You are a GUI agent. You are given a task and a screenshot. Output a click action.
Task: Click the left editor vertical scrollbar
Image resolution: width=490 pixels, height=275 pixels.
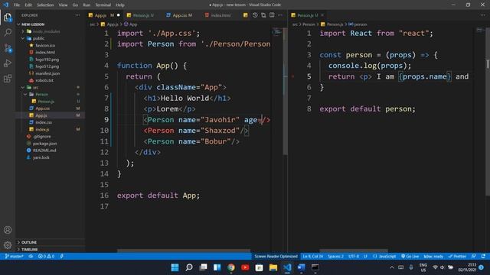point(285,91)
